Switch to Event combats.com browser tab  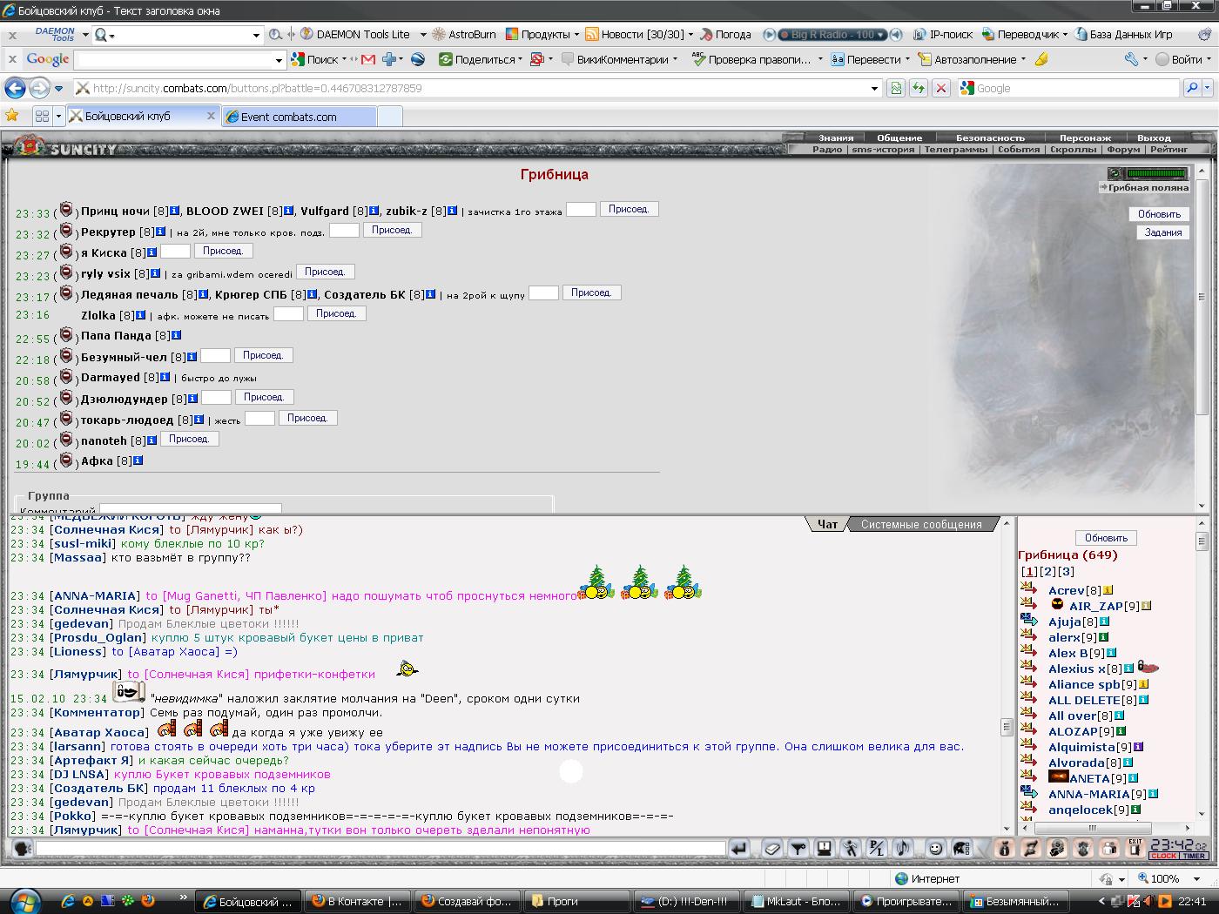[x=299, y=117]
